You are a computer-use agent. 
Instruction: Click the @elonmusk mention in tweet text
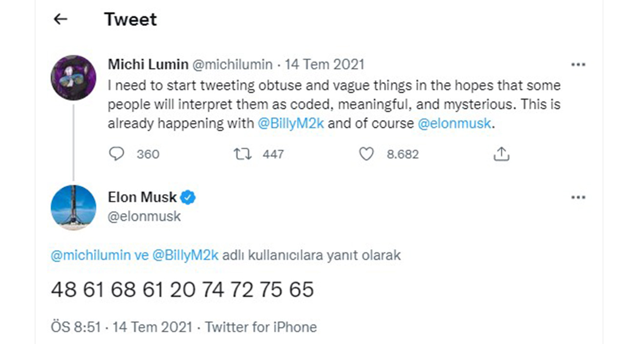454,123
